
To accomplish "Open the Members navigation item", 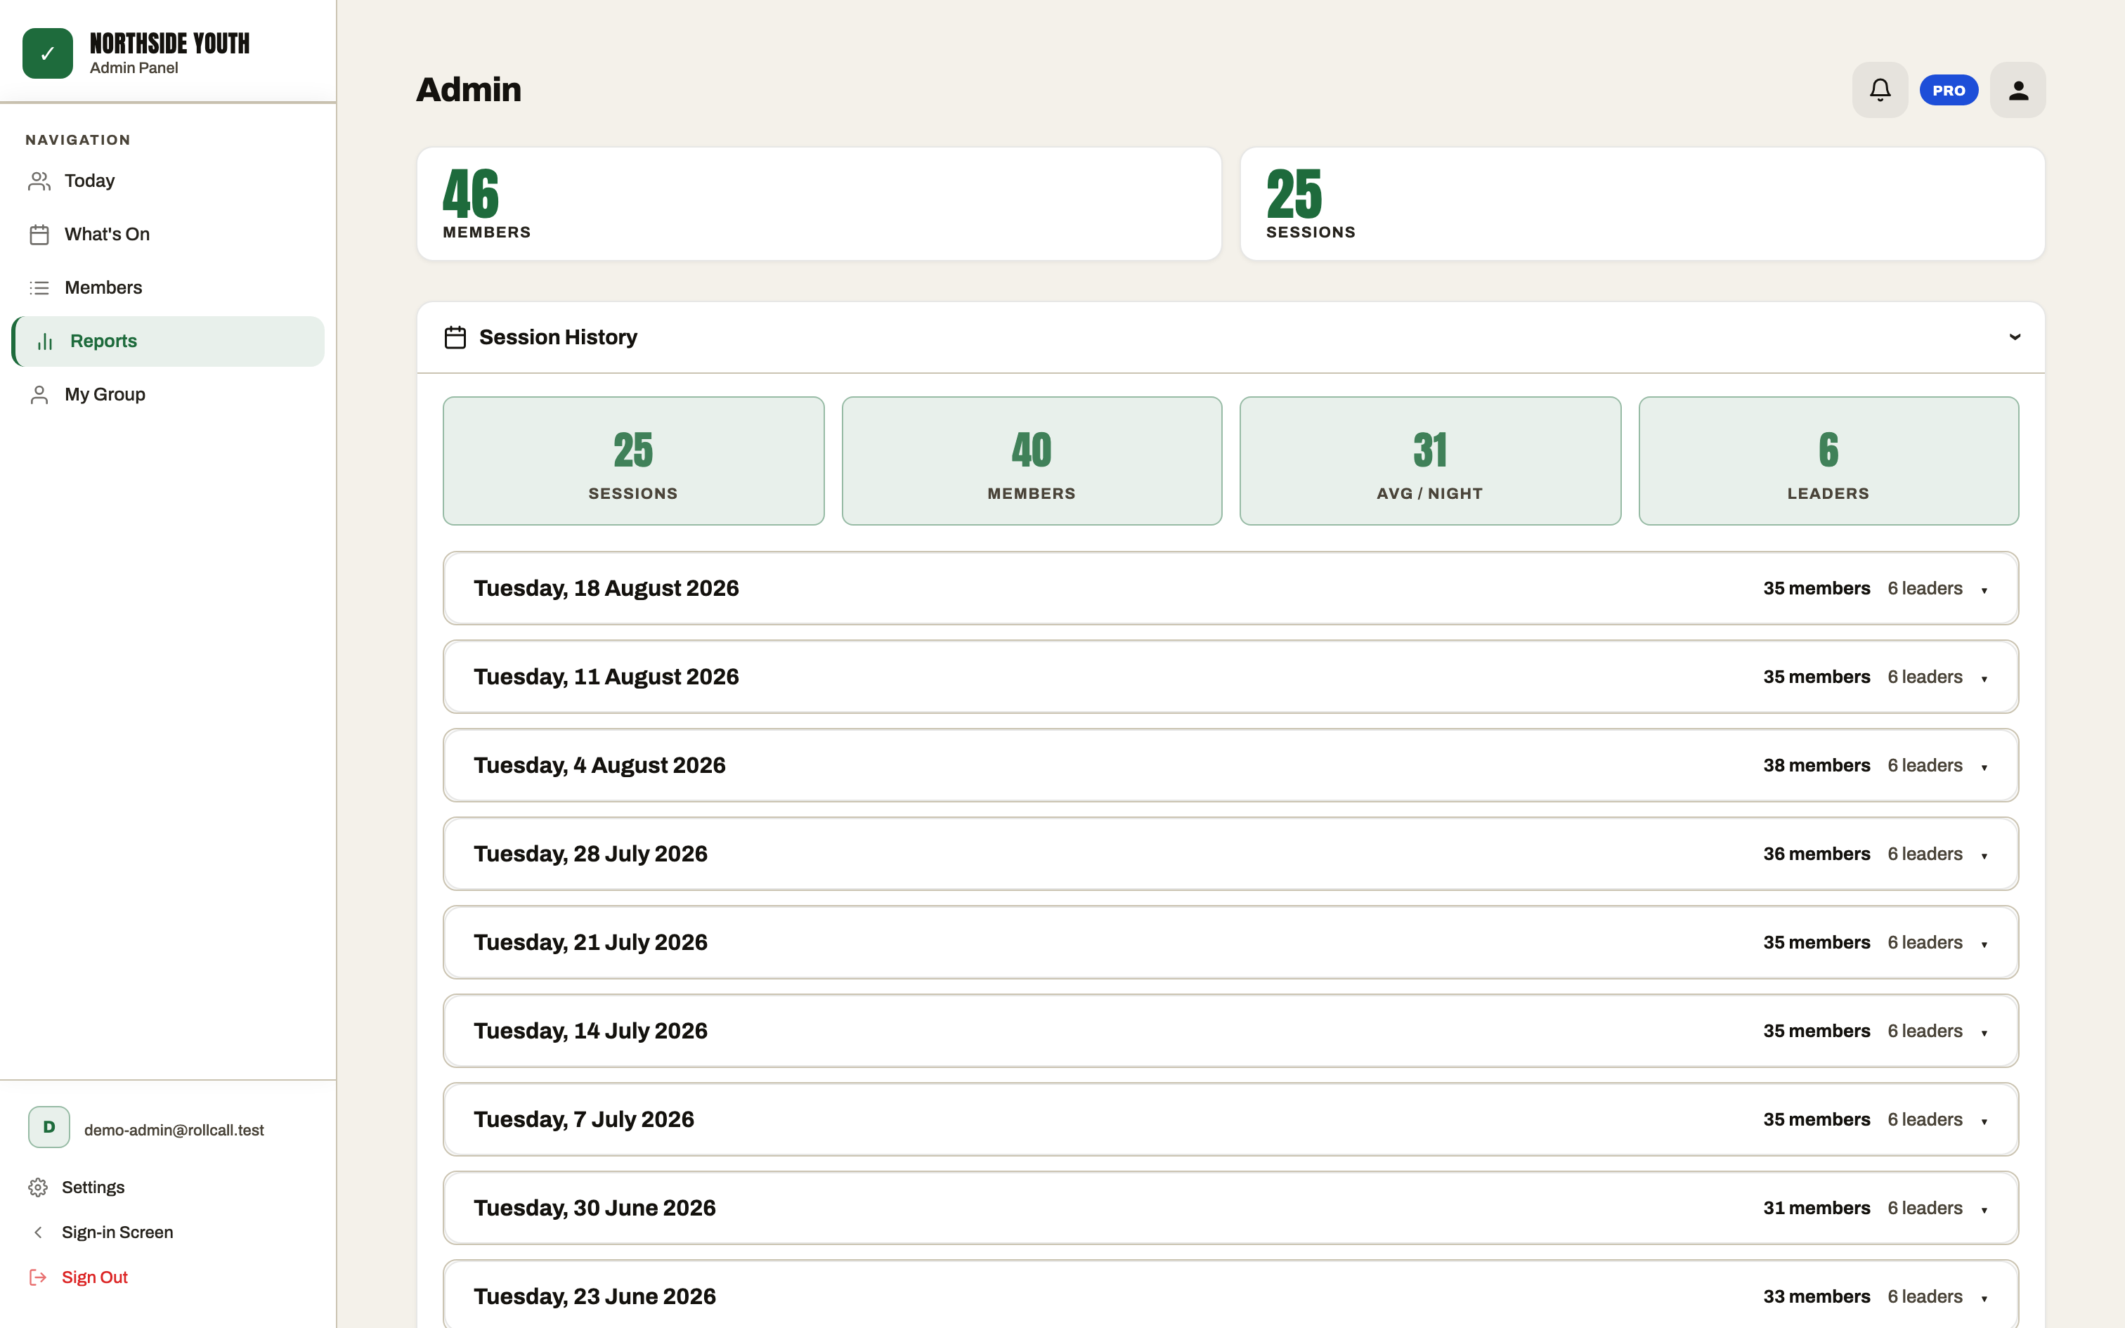I will [169, 288].
